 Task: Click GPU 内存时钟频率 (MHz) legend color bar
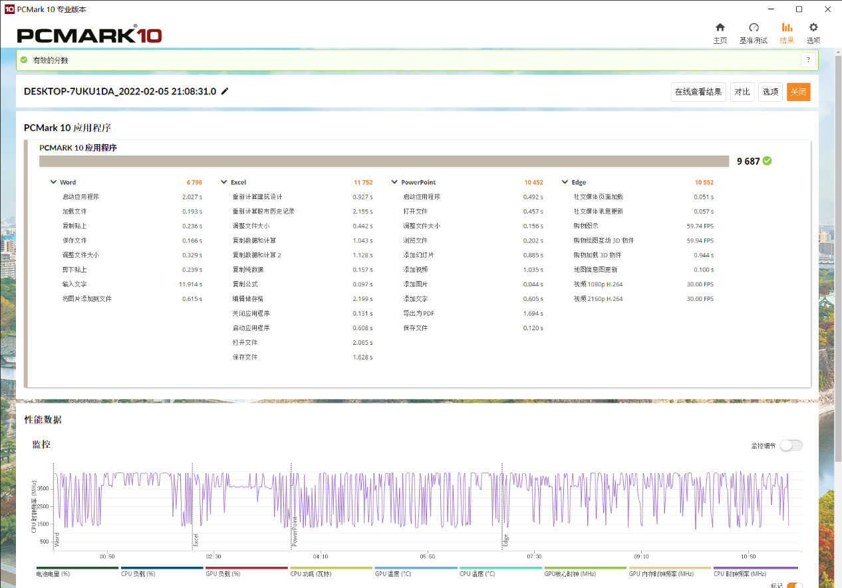click(x=670, y=568)
